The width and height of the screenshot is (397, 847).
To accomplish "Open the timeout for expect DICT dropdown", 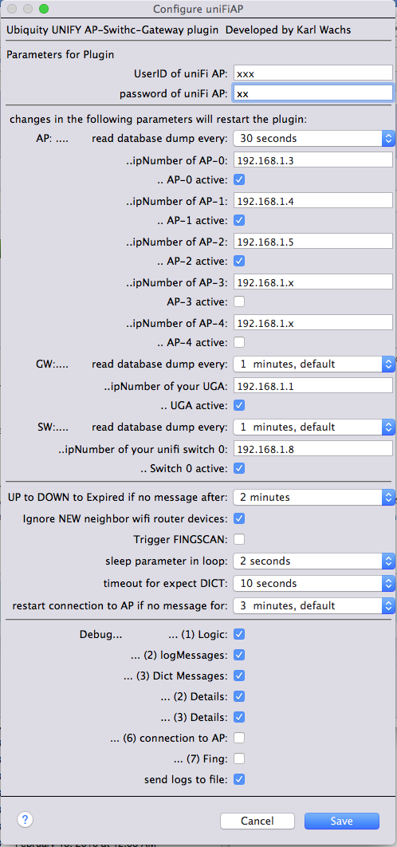I will point(314,583).
